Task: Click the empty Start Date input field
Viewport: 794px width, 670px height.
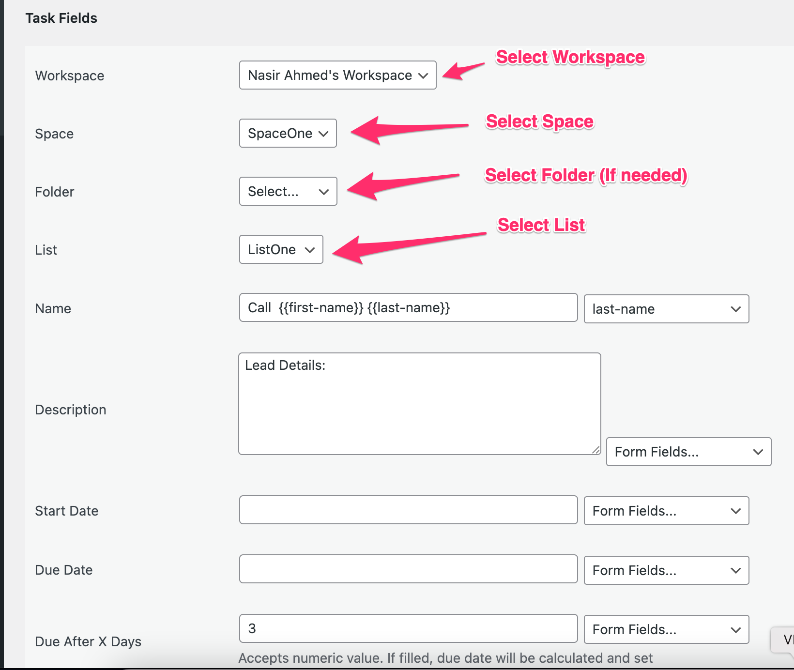Action: point(408,510)
